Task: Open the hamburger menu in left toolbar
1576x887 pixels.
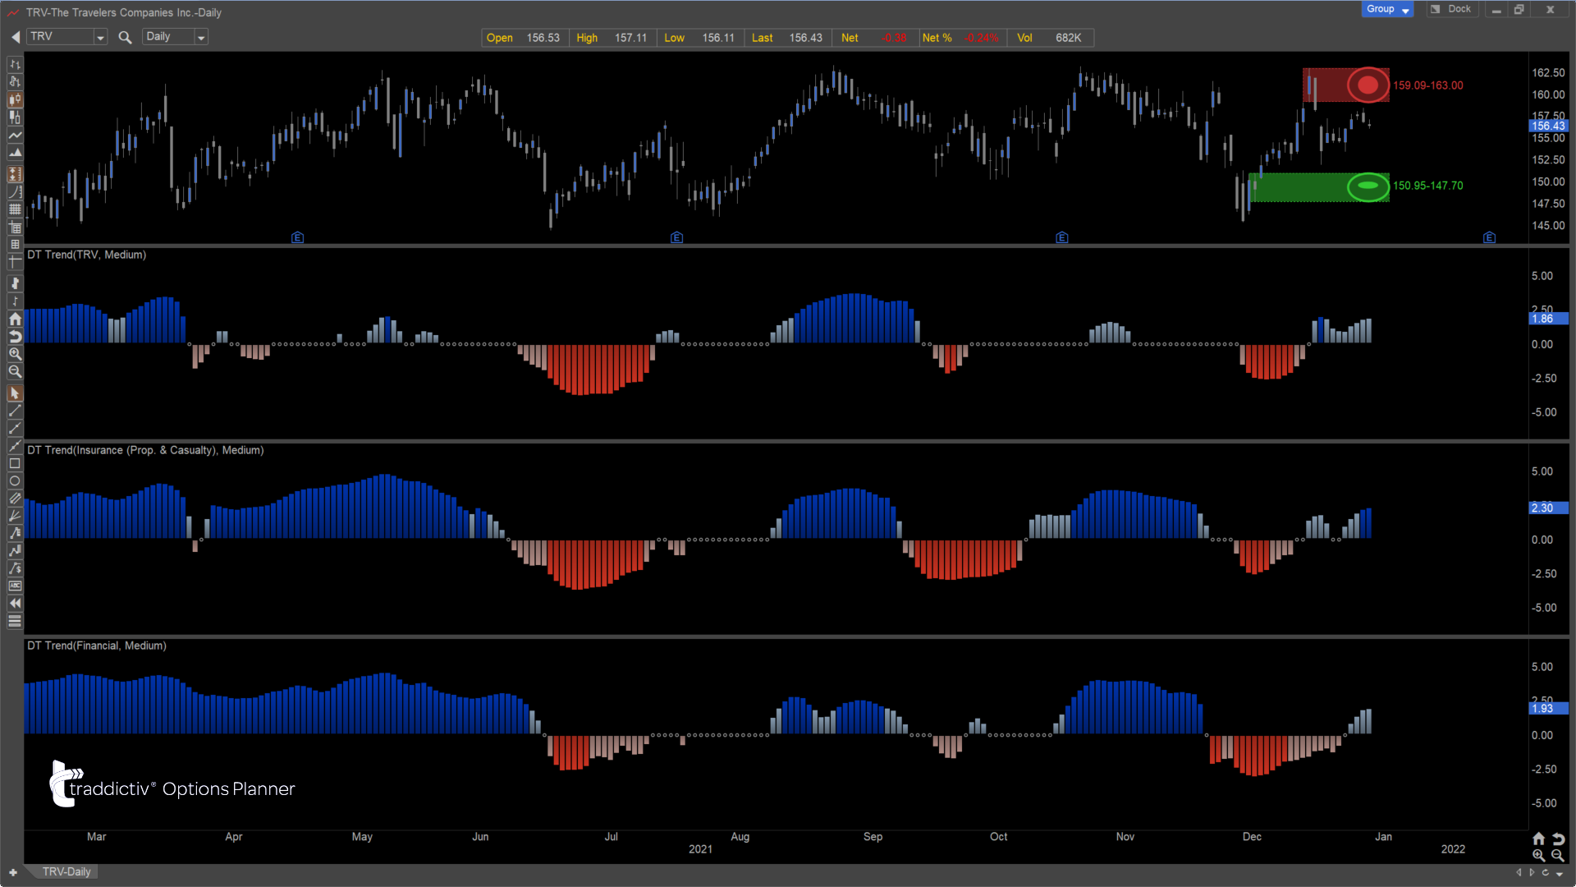Action: coord(15,622)
